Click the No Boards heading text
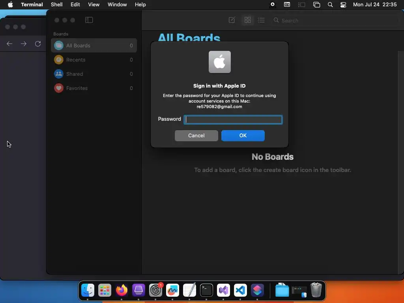Image resolution: width=404 pixels, height=303 pixels. click(273, 157)
